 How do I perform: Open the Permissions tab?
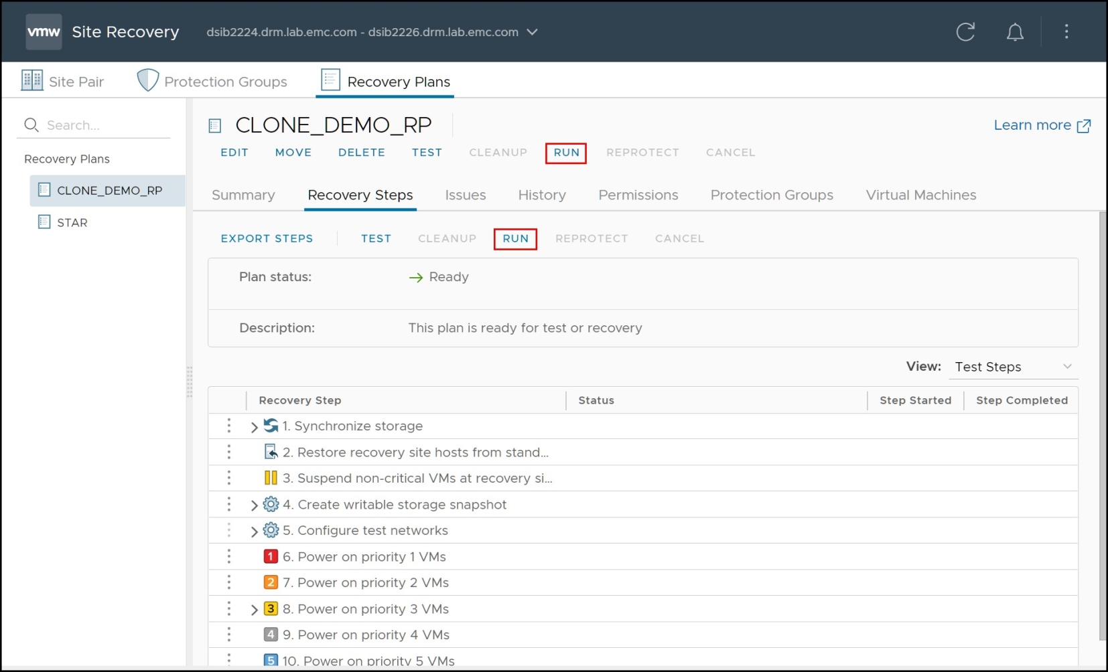click(x=638, y=195)
